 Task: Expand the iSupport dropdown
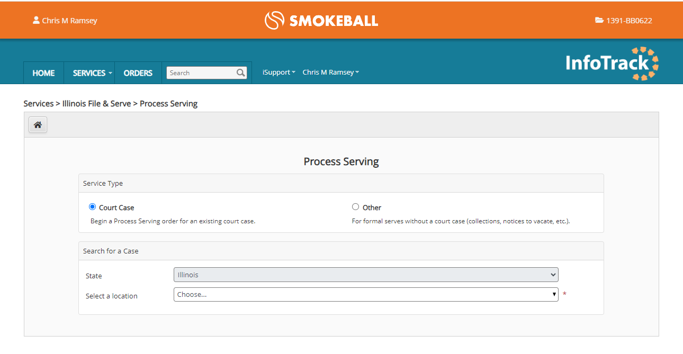279,72
